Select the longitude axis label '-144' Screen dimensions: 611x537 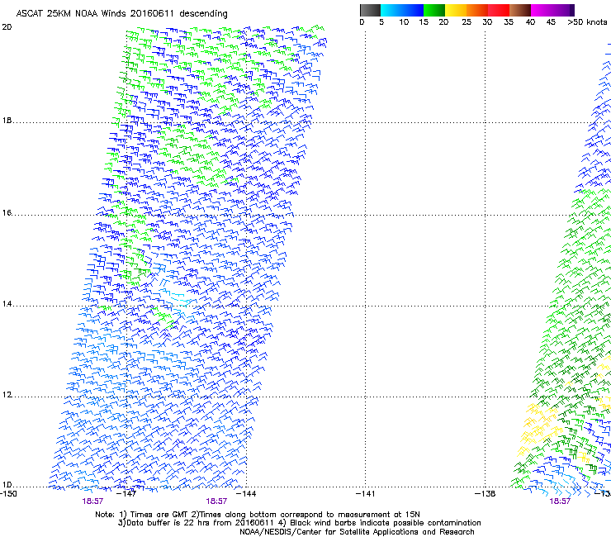click(x=247, y=494)
